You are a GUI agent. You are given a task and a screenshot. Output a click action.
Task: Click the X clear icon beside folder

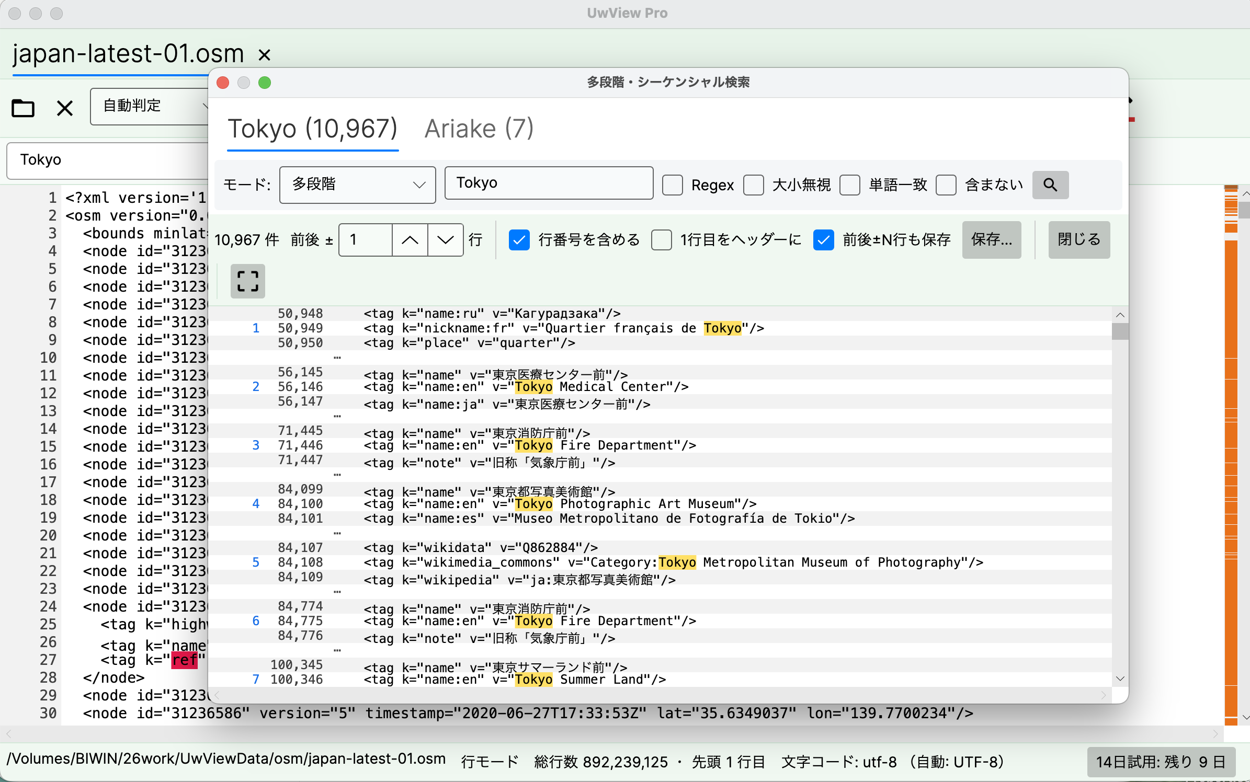[65, 108]
